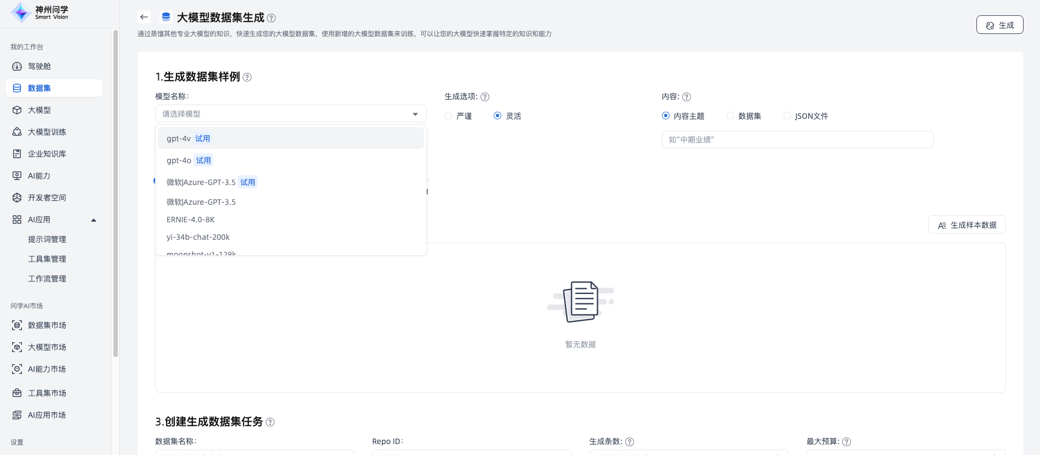Select the 数据集 content radio button
This screenshot has height=455, width=1040.
coord(730,116)
